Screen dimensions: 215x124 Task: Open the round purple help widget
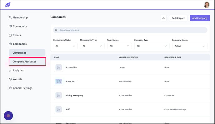tap(8, 116)
